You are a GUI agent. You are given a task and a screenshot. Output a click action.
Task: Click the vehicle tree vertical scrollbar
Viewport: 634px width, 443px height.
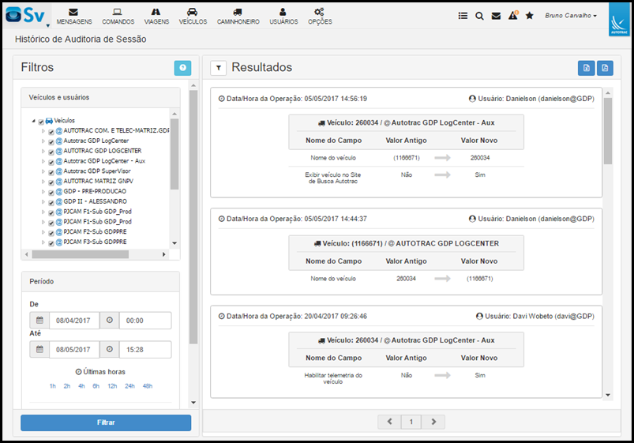174,154
